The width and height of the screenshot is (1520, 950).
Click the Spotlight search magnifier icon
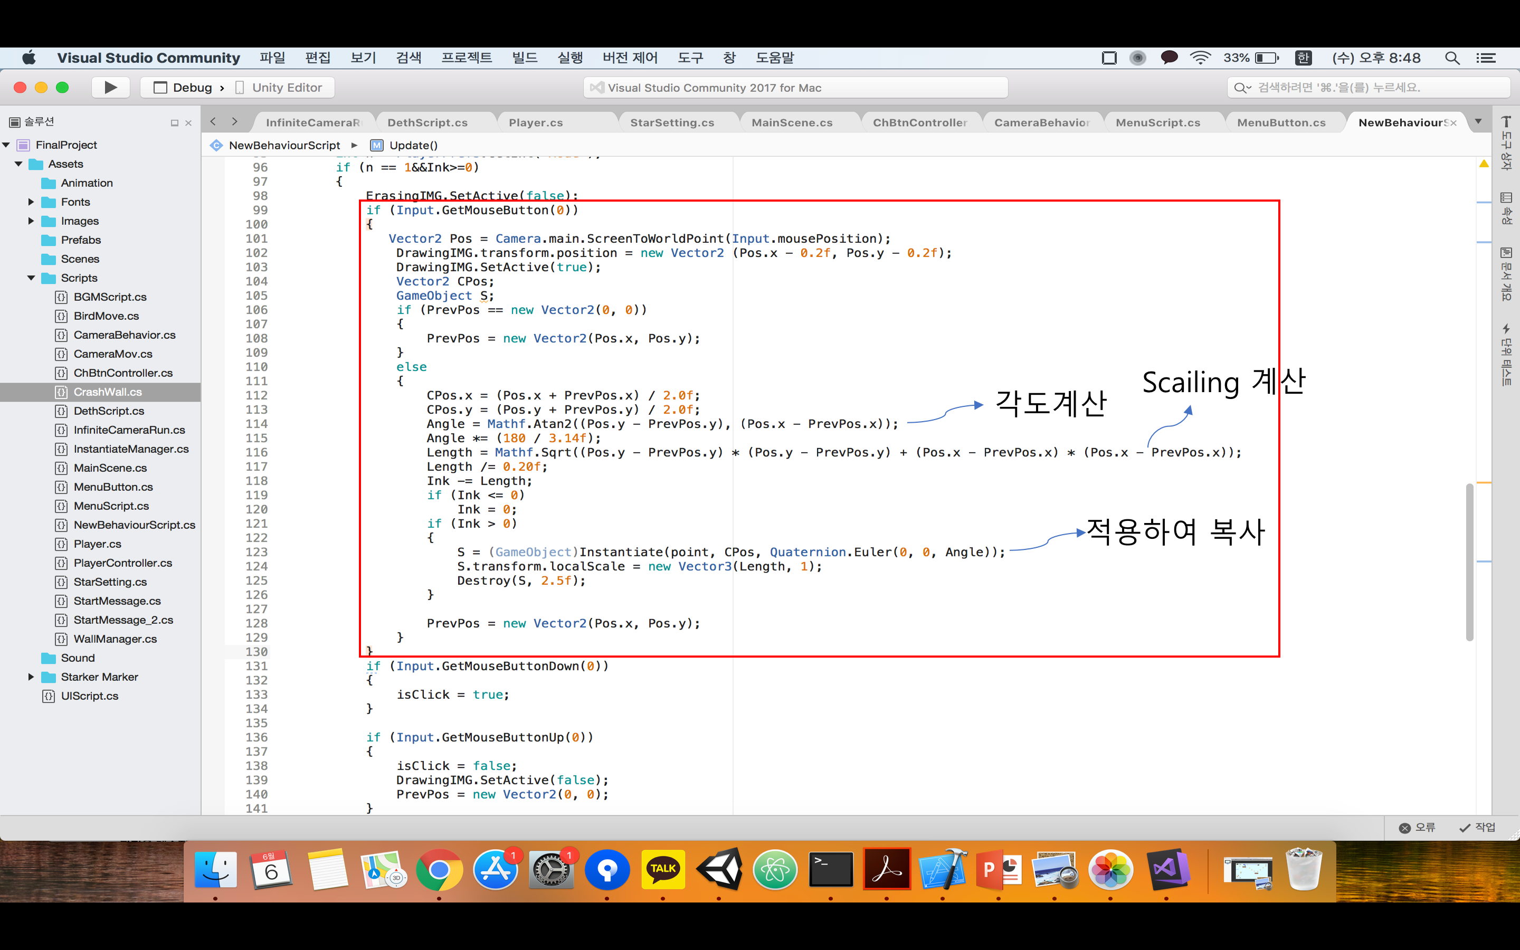pyautogui.click(x=1451, y=58)
